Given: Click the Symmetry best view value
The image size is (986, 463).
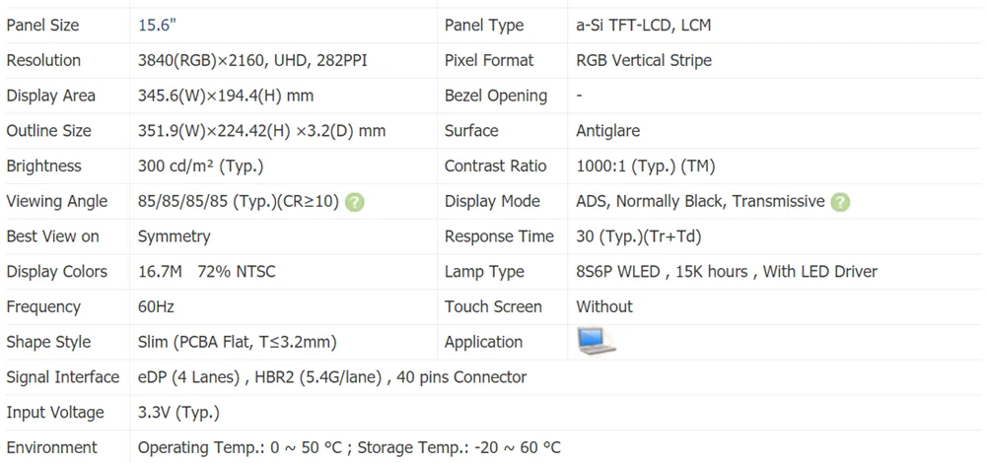Looking at the screenshot, I should pyautogui.click(x=174, y=236).
